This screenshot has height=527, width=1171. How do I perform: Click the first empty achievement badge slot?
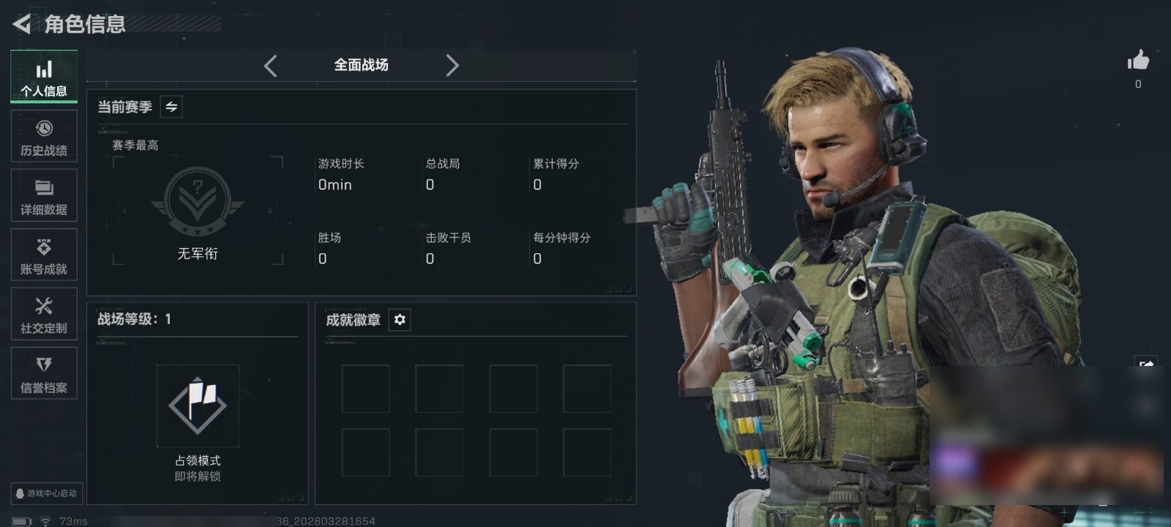tap(366, 389)
